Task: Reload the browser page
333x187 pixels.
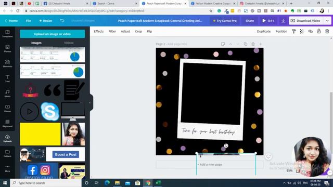Action: [x=18, y=11]
